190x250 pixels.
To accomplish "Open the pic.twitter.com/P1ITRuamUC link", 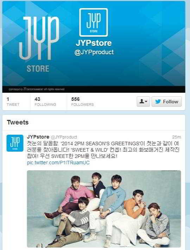I will click(x=58, y=163).
